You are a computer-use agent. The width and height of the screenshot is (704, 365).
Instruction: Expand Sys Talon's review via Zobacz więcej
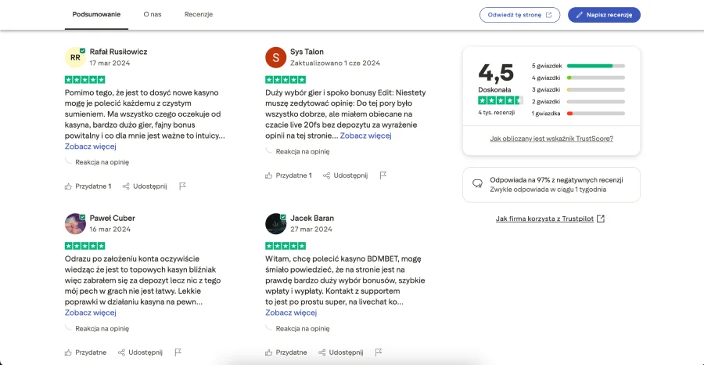coord(365,136)
